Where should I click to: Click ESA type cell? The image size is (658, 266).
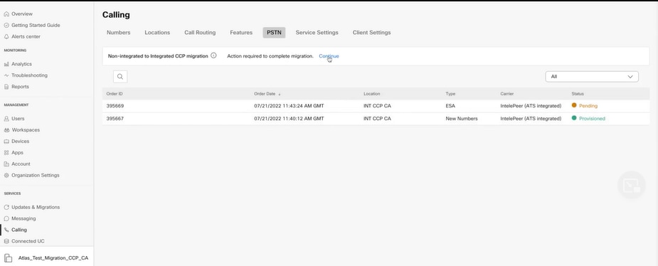tap(450, 106)
